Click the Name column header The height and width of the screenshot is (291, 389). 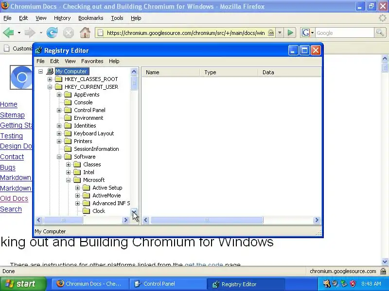[171, 72]
